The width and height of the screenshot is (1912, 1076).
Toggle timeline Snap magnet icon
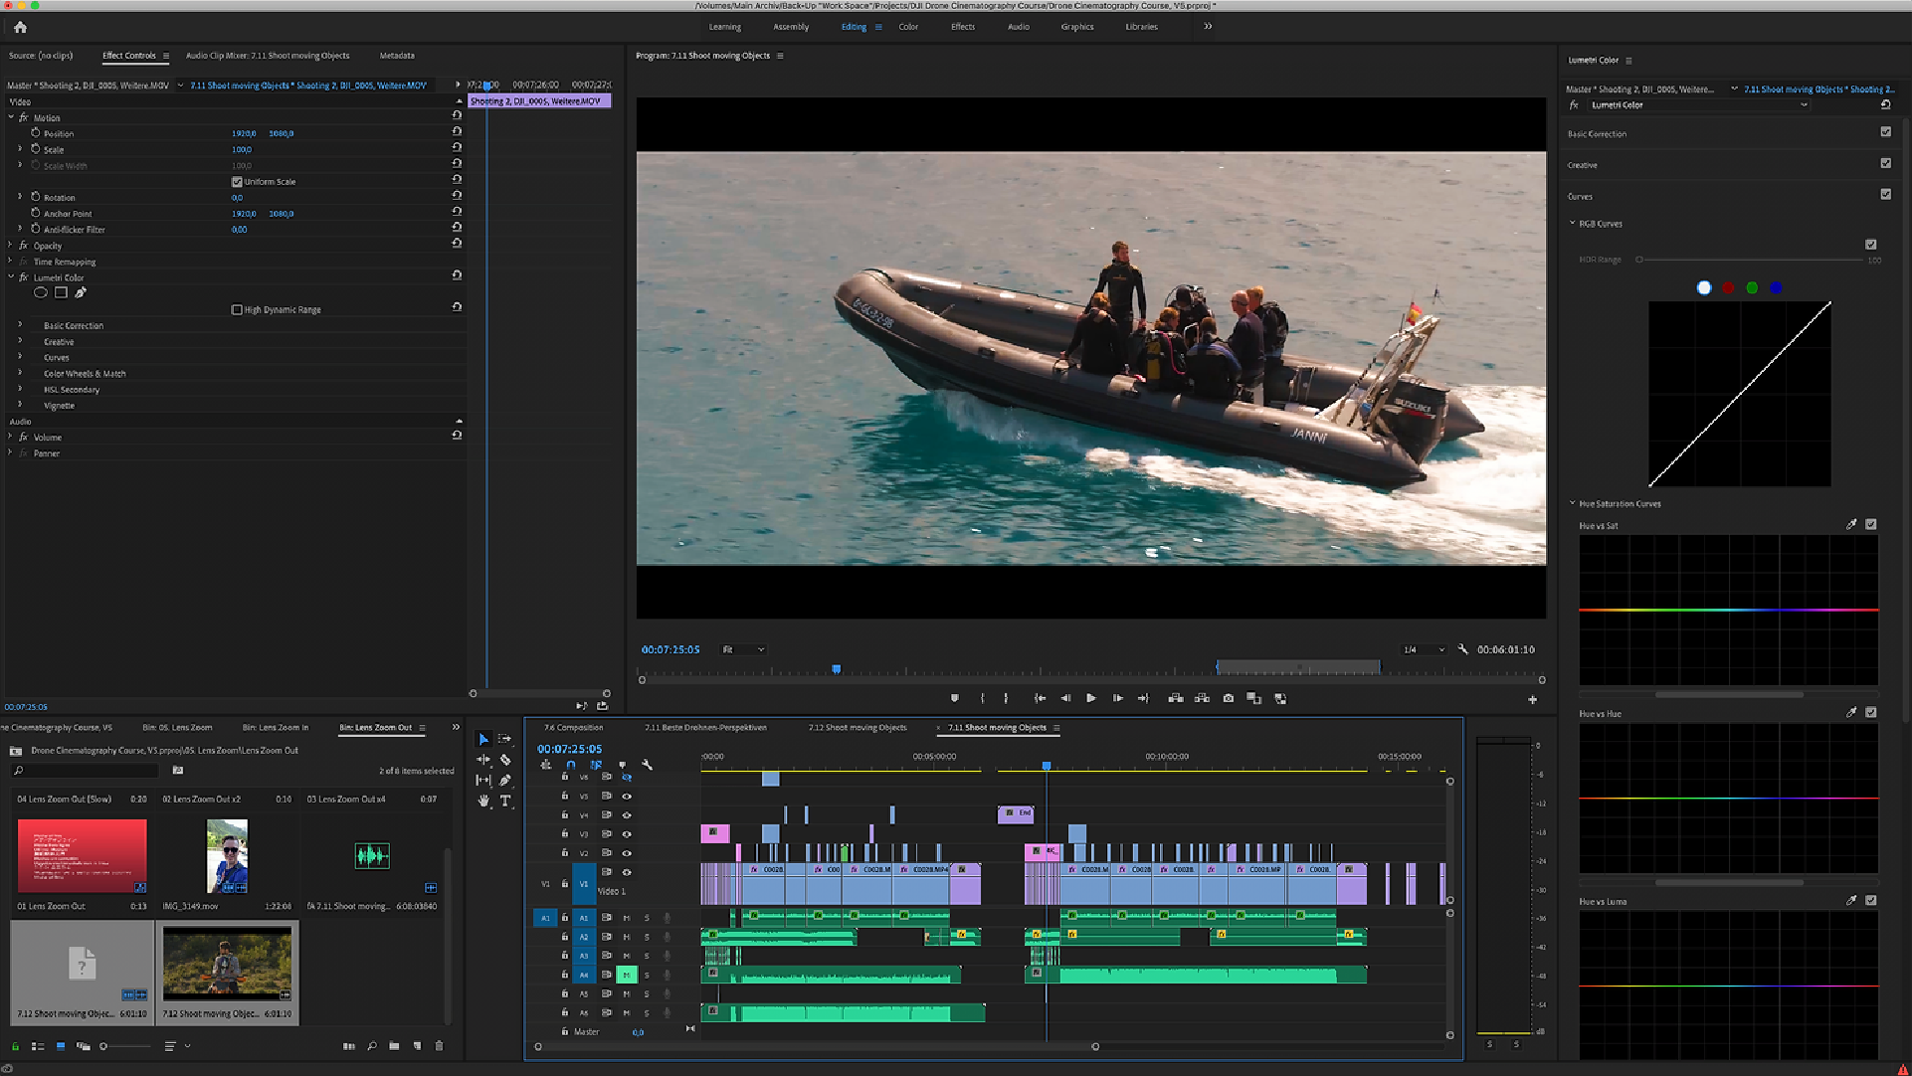[571, 765]
